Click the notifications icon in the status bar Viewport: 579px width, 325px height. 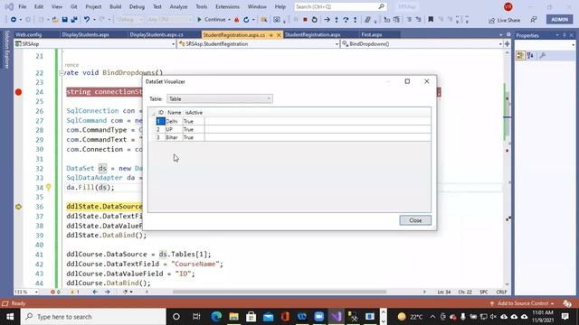[x=567, y=303]
